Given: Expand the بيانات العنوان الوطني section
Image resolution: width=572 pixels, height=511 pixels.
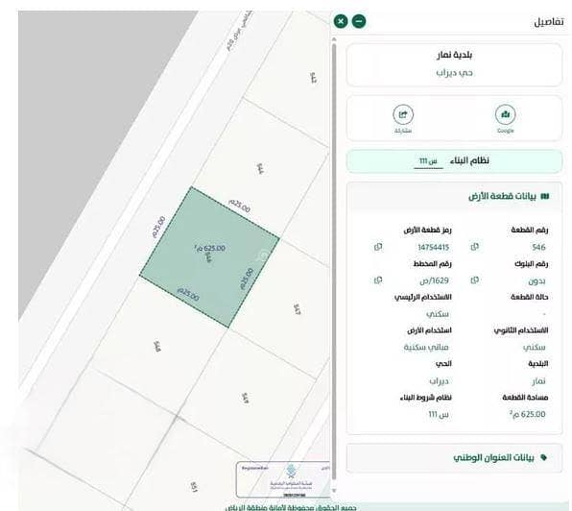Looking at the screenshot, I should click(x=454, y=458).
